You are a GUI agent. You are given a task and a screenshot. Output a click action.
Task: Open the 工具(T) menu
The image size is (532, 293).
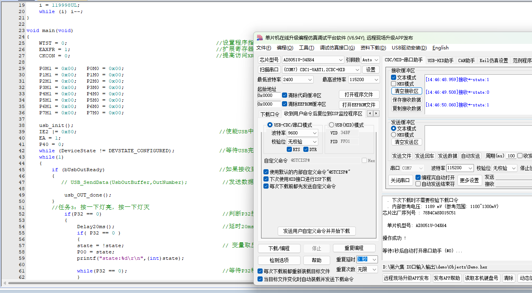click(306, 48)
